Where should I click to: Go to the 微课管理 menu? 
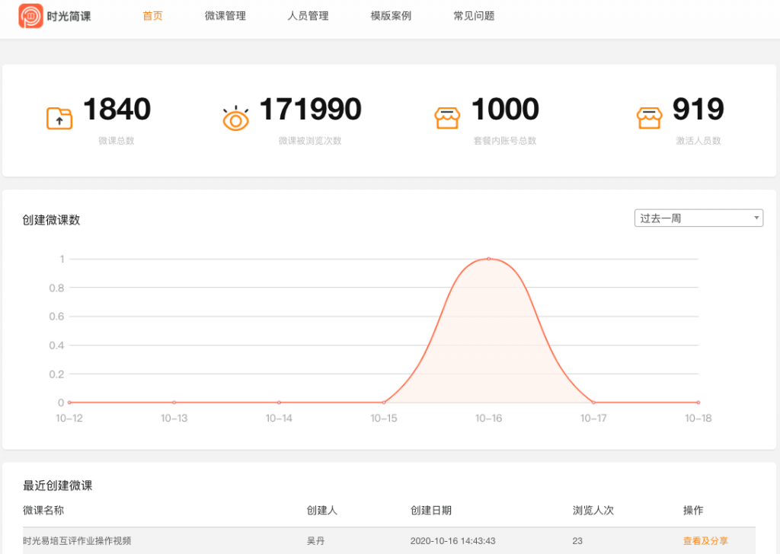[x=225, y=16]
